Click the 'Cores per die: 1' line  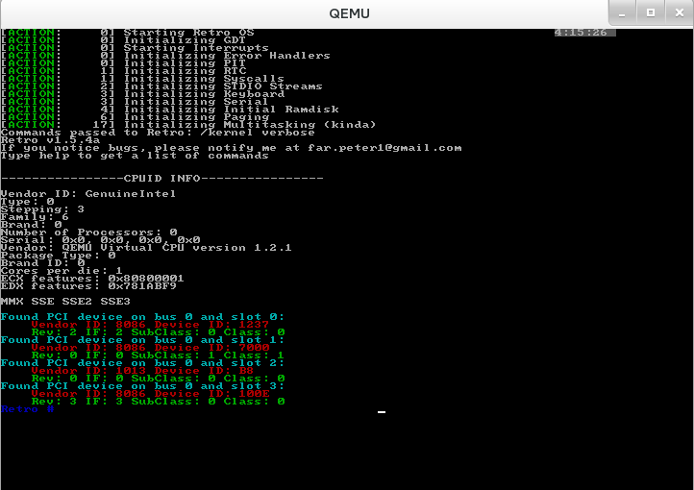click(62, 271)
